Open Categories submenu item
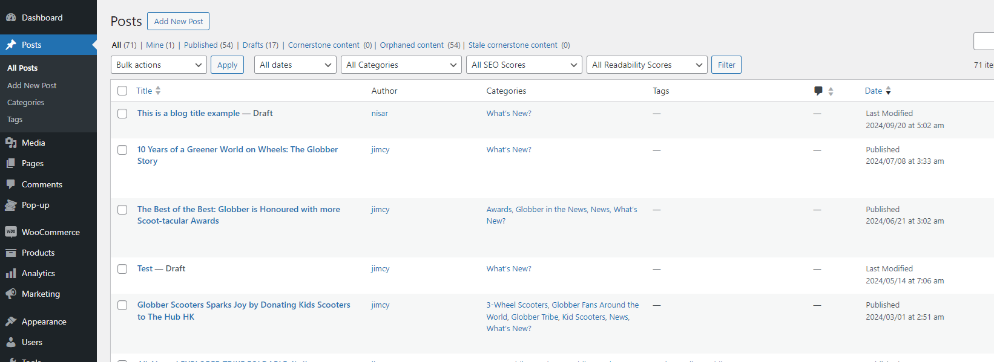 pos(25,102)
